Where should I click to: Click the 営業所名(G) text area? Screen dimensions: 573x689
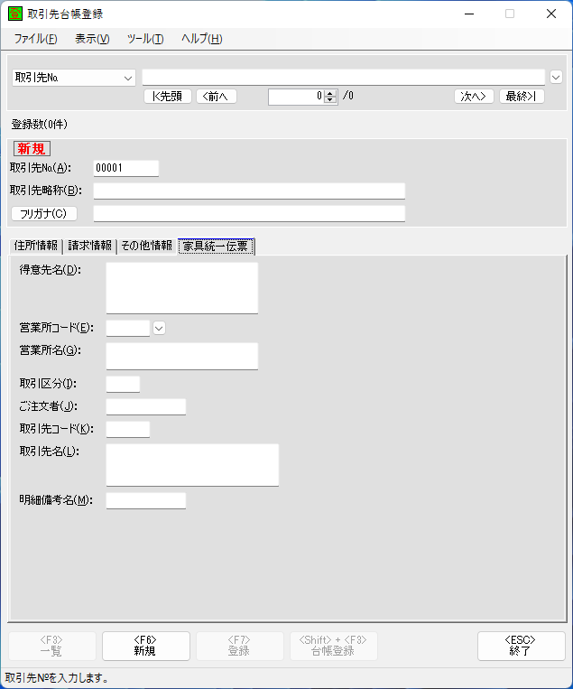[181, 356]
